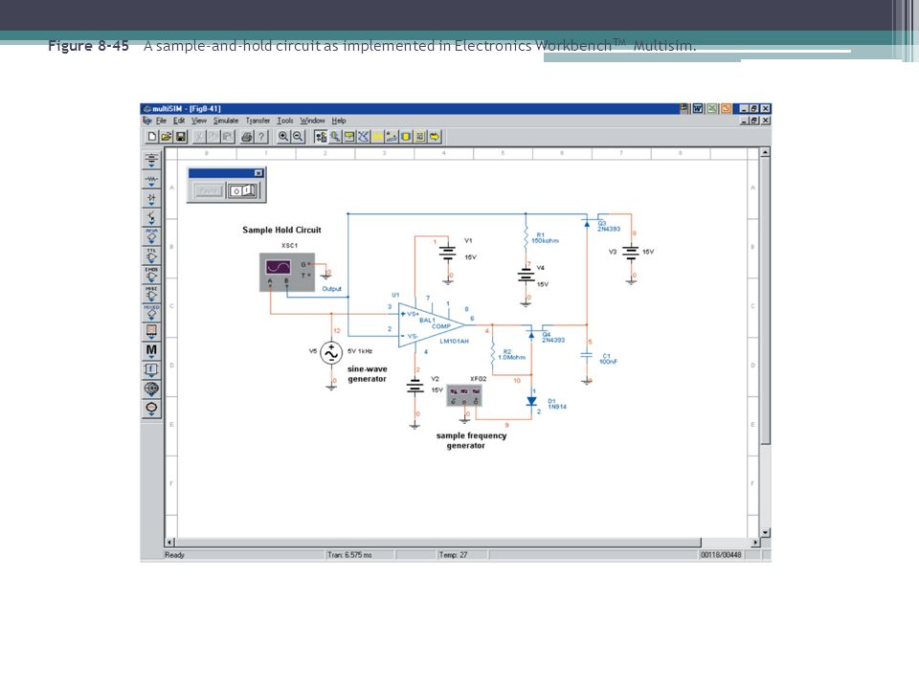Click the question mark Help icon
This screenshot has height=689, width=919.
pos(261,137)
